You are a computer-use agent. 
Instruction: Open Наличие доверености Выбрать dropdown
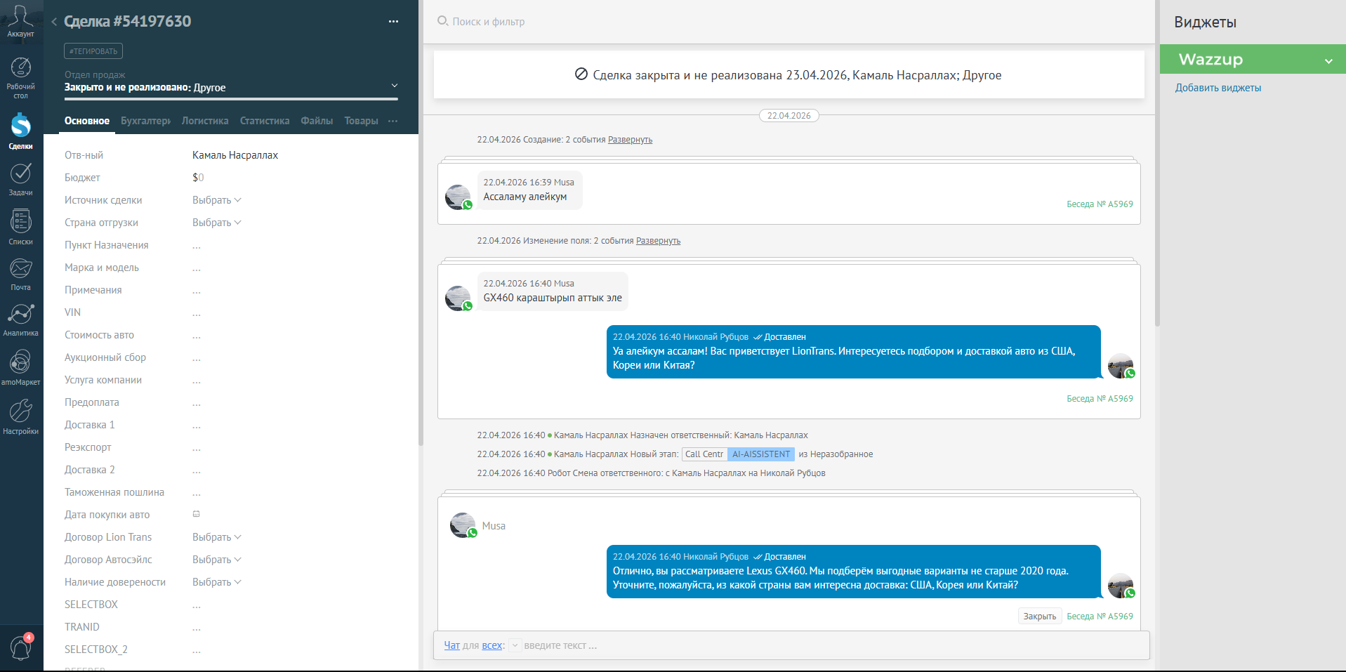[216, 582]
